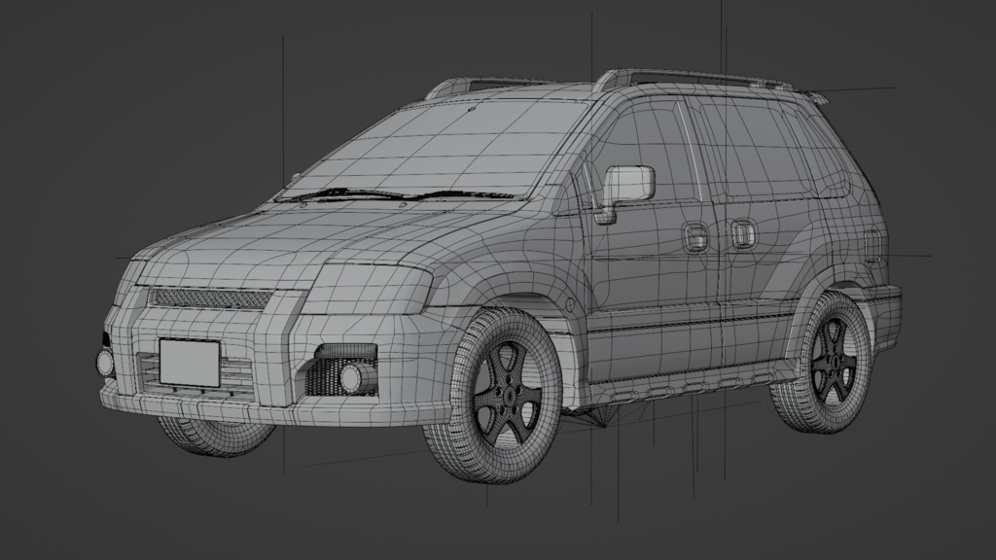This screenshot has height=560, width=996.
Task: Select the headlight above the fog light
Action: (x=367, y=288)
